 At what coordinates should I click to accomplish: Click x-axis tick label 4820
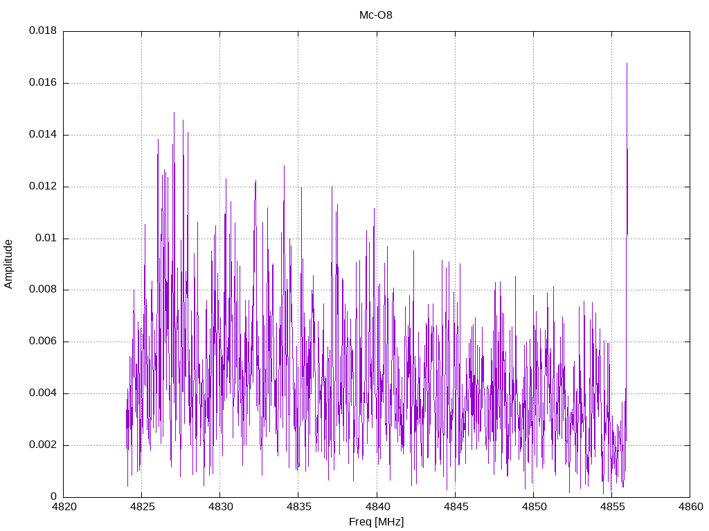coord(63,507)
